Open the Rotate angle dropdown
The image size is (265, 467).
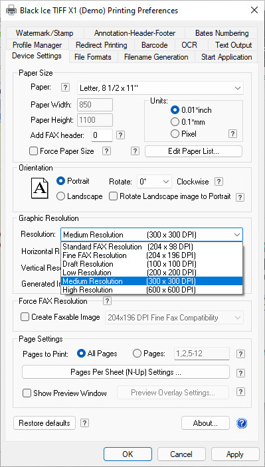[154, 182]
